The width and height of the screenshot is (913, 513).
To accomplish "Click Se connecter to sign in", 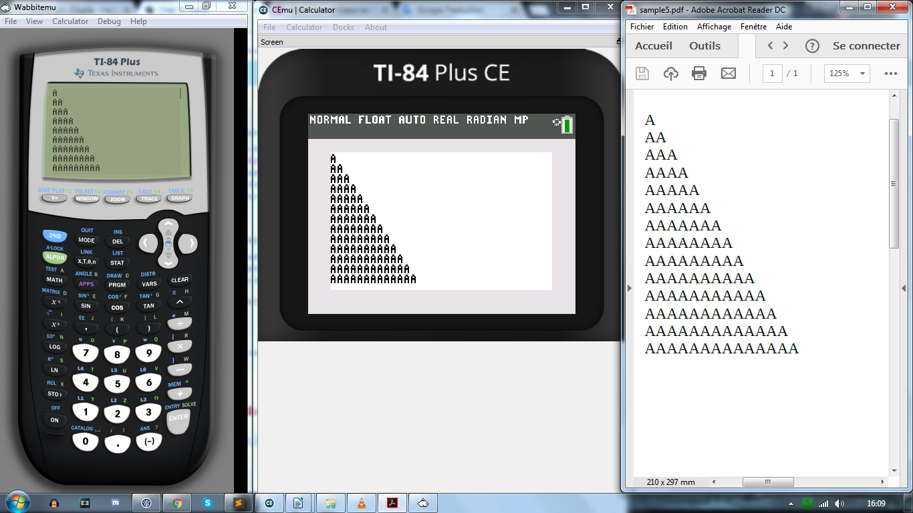I will click(x=866, y=46).
